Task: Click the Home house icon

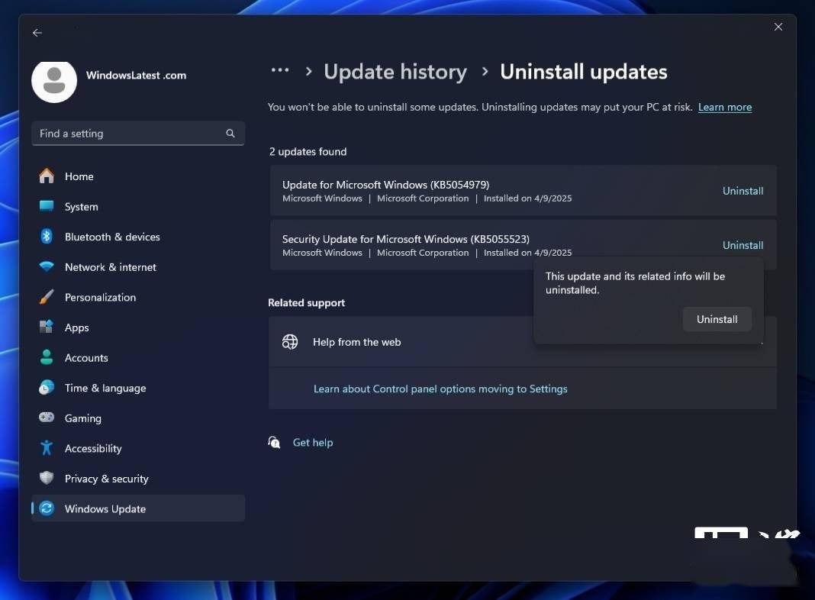Action: point(47,176)
